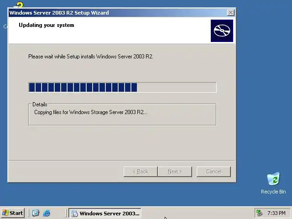Click 'Updating your system' heading
The image size is (292, 219).
47,25
